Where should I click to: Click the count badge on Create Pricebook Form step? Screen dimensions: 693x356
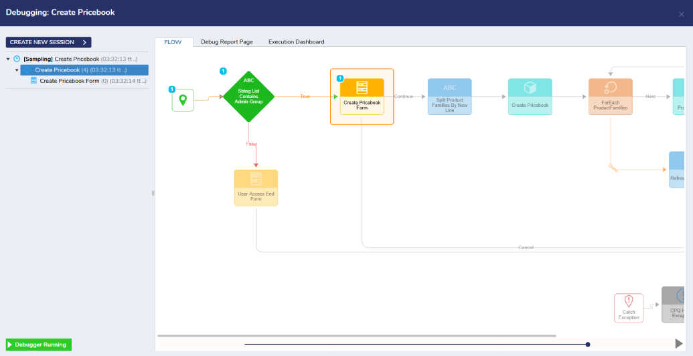click(340, 79)
